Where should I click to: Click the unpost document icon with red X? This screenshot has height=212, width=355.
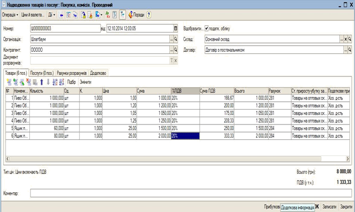pos(90,15)
